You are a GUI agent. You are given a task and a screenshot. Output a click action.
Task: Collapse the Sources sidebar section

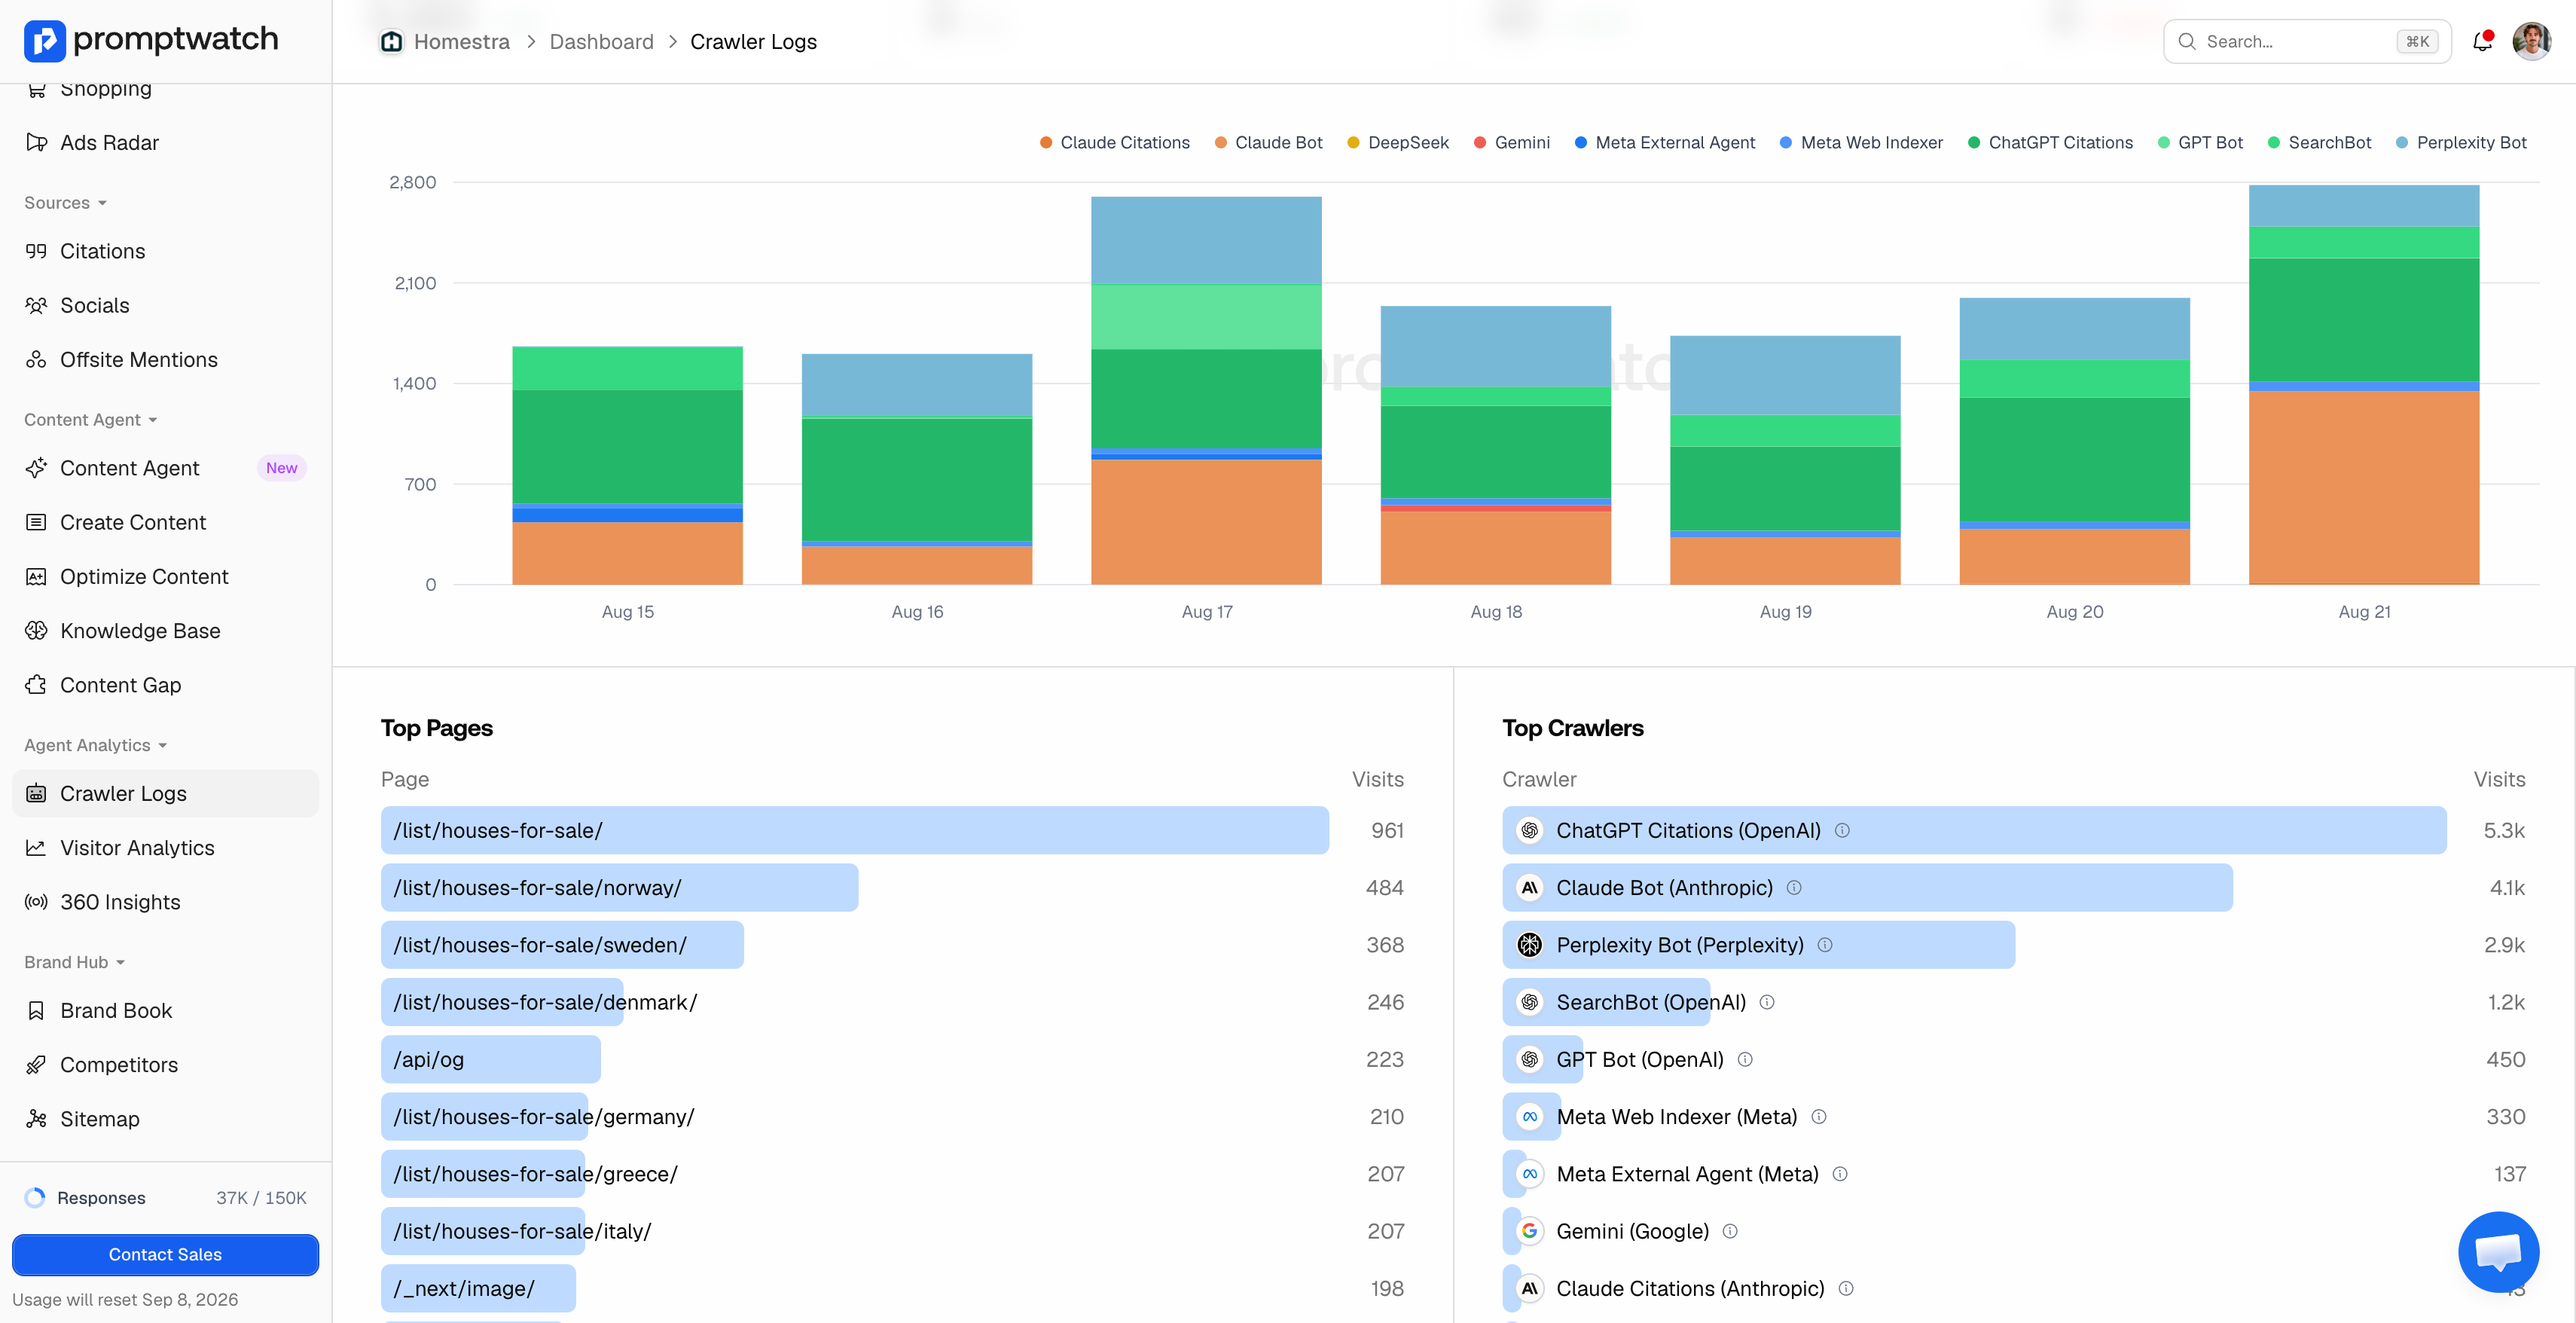pos(65,203)
